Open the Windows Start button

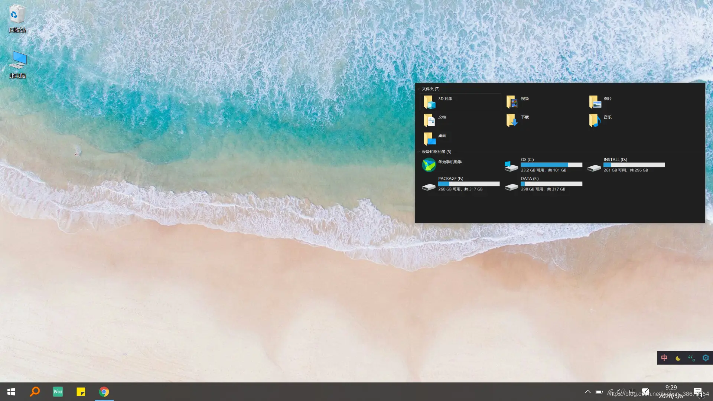click(11, 392)
